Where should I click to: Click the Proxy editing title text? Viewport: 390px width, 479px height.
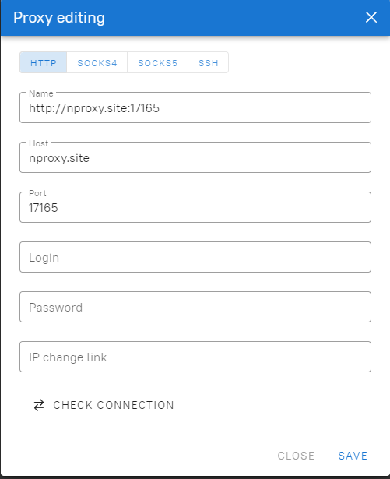[x=59, y=18]
